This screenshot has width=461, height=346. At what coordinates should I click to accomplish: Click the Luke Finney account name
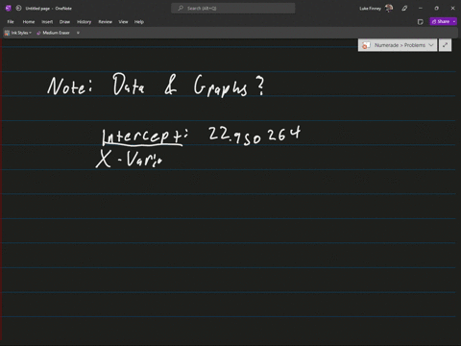370,9
